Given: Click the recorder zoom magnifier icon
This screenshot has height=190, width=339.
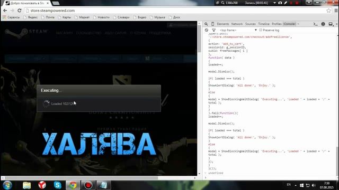Looking at the screenshot, I should pos(222,3).
